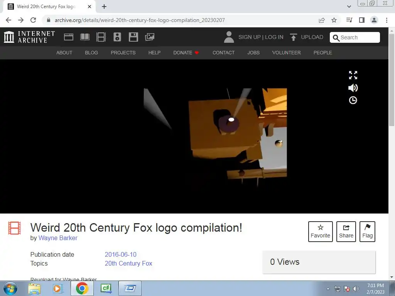Close the Weird 20th Century Fox tab

click(x=89, y=7)
